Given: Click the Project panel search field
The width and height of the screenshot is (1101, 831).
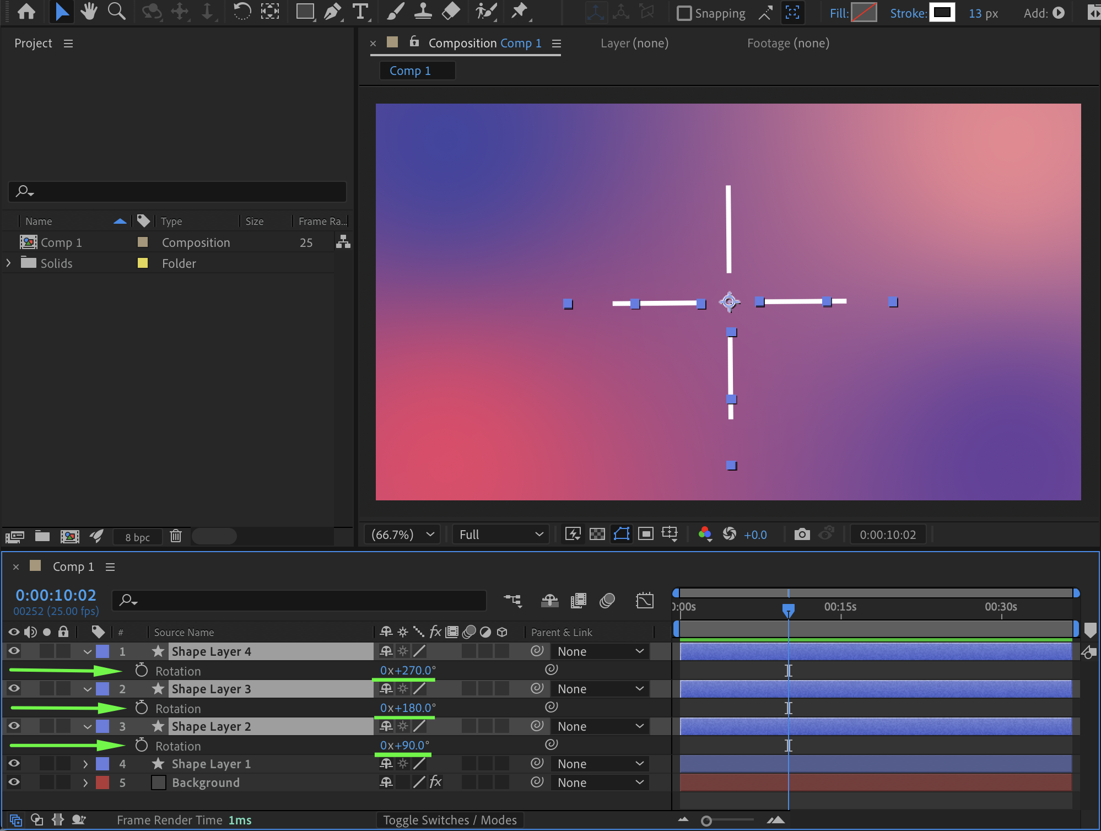Looking at the screenshot, I should tap(177, 192).
